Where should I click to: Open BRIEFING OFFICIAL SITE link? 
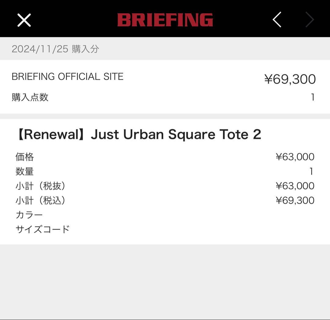tap(67, 76)
